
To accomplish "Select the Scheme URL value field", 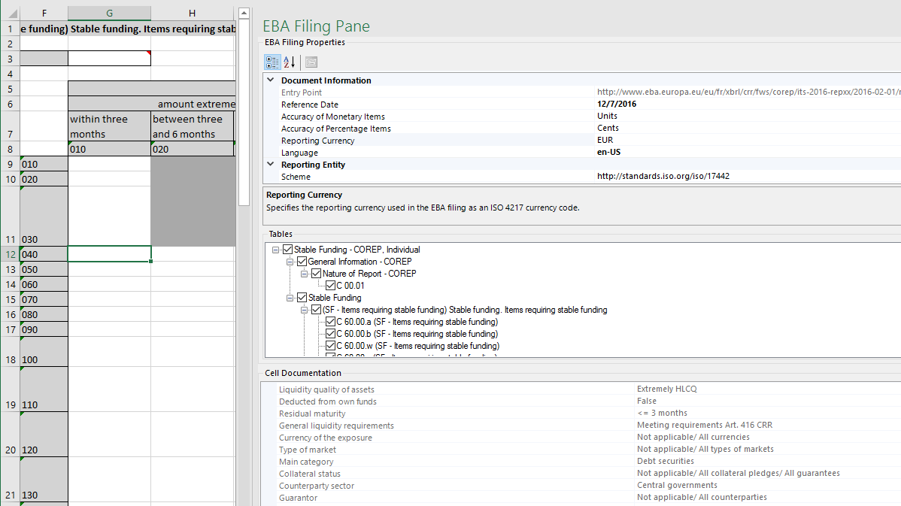I will (663, 177).
